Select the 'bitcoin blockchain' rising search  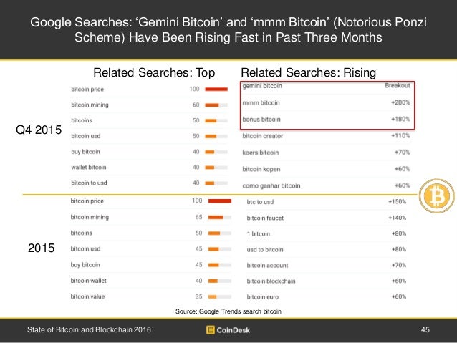[x=271, y=281]
